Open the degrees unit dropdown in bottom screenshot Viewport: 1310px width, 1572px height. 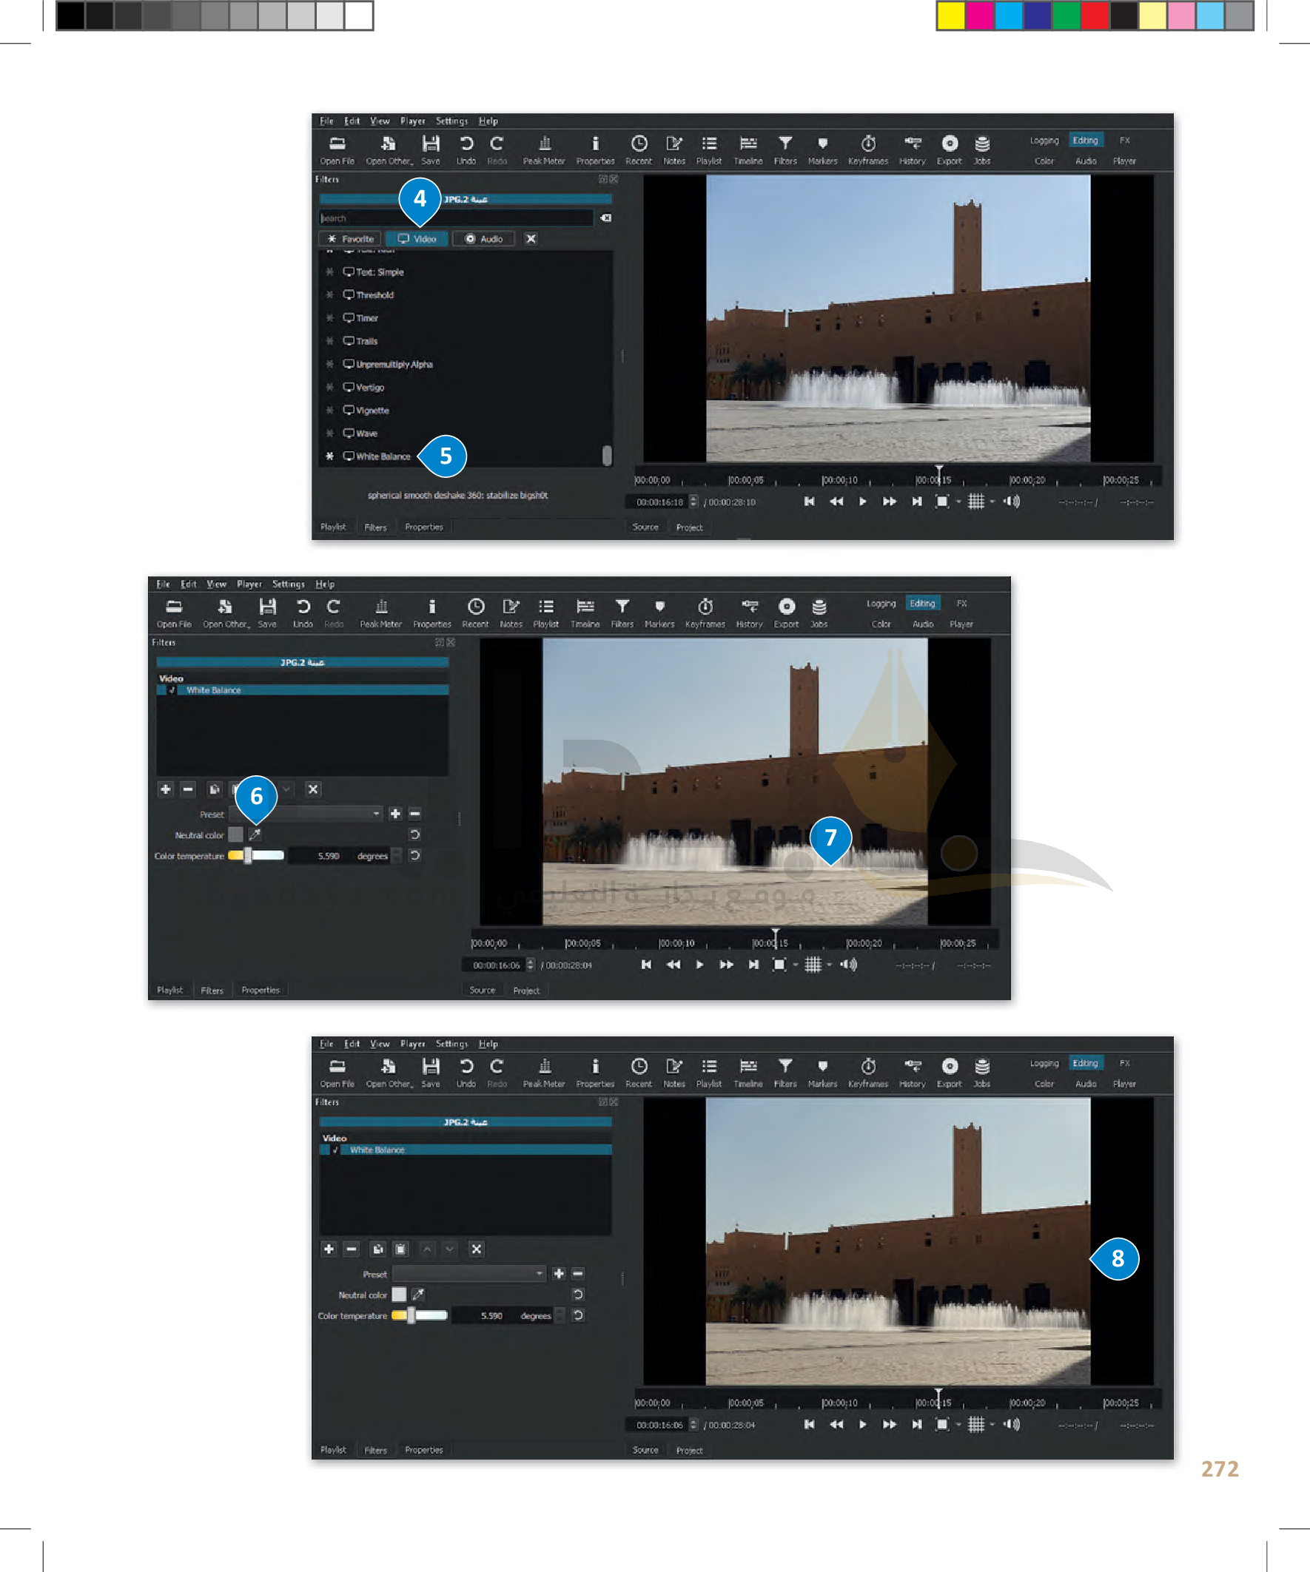tap(559, 1315)
